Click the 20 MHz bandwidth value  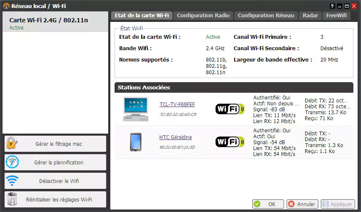click(x=329, y=60)
